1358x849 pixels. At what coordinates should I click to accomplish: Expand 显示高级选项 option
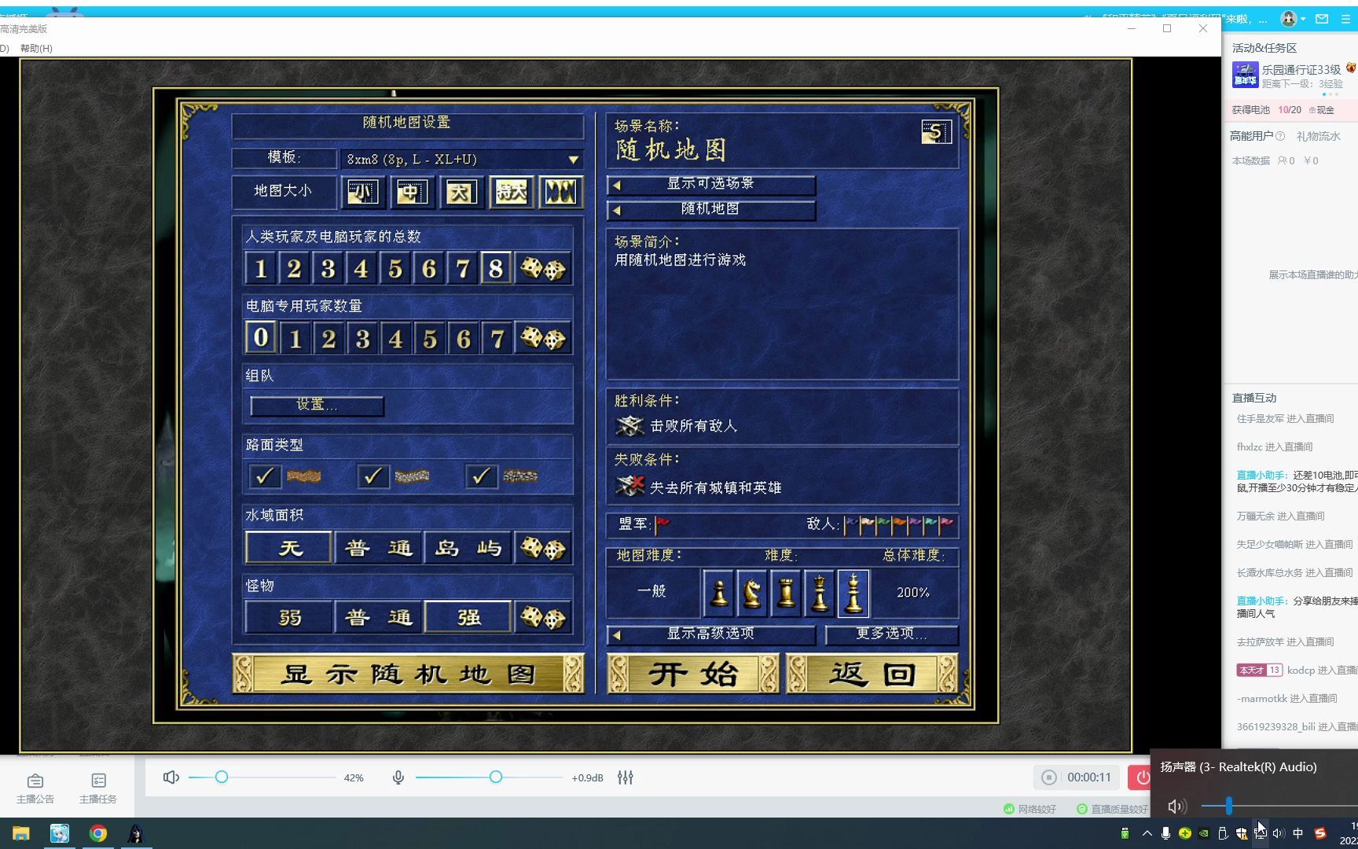711,634
